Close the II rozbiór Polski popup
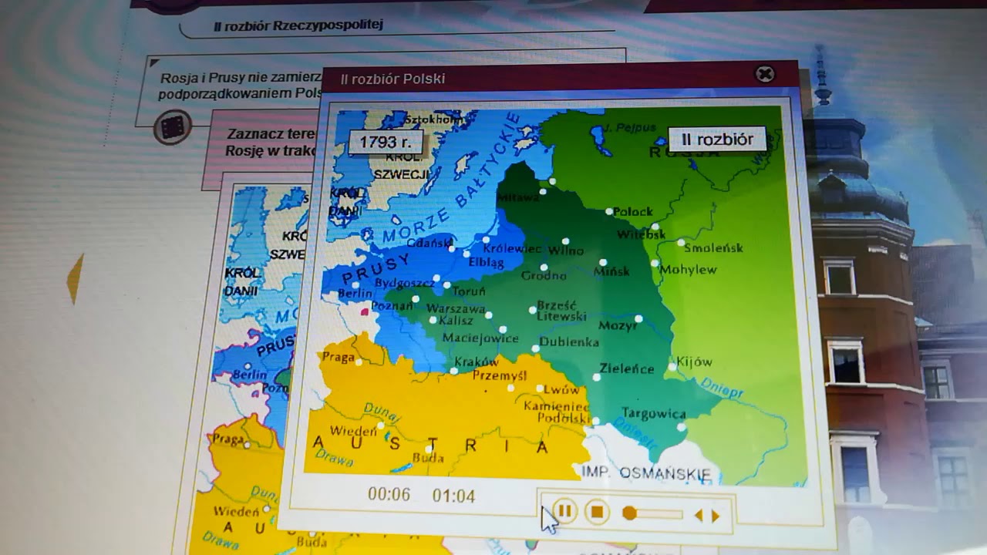The height and width of the screenshot is (555, 987). [x=764, y=74]
